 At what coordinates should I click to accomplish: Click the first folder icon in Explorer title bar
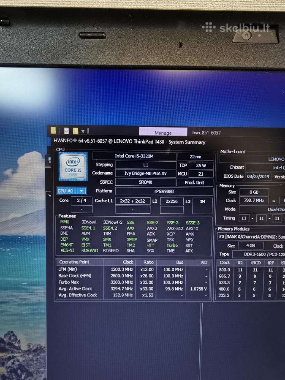coord(53,131)
